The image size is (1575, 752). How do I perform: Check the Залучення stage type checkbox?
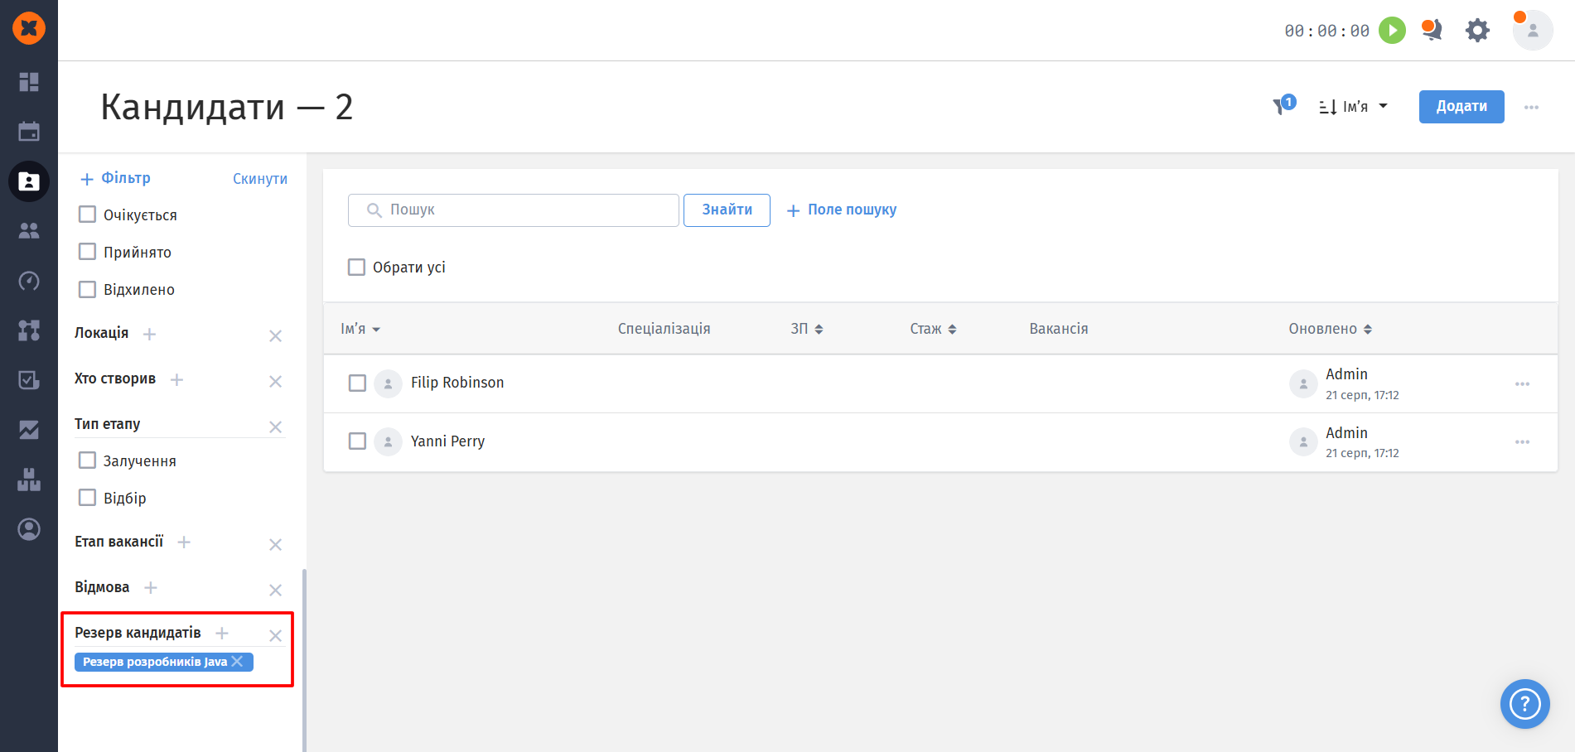coord(87,460)
